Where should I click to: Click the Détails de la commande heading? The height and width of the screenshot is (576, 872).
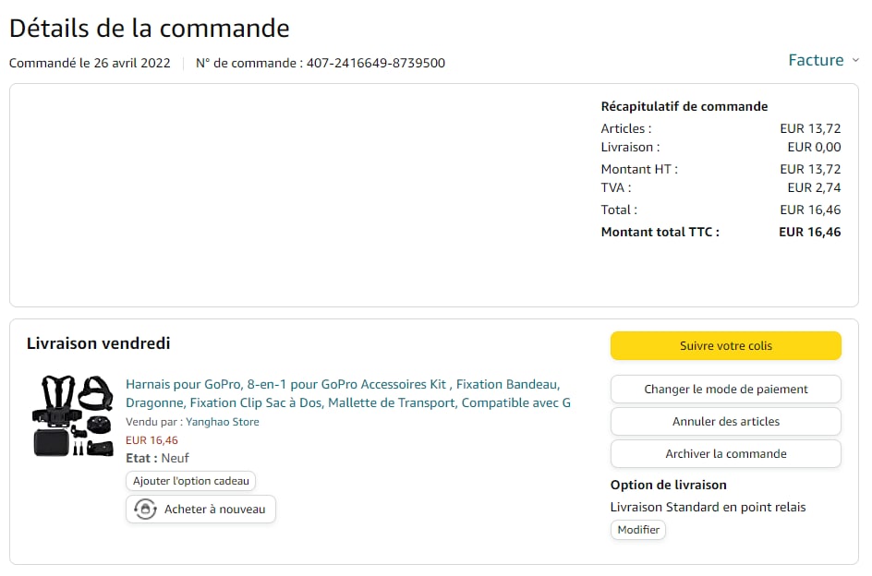[150, 28]
